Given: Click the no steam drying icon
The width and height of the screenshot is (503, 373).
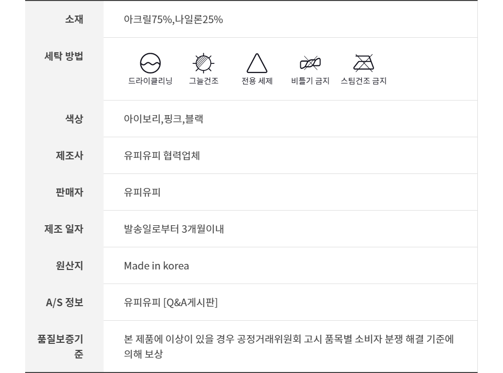Looking at the screenshot, I should (363, 63).
